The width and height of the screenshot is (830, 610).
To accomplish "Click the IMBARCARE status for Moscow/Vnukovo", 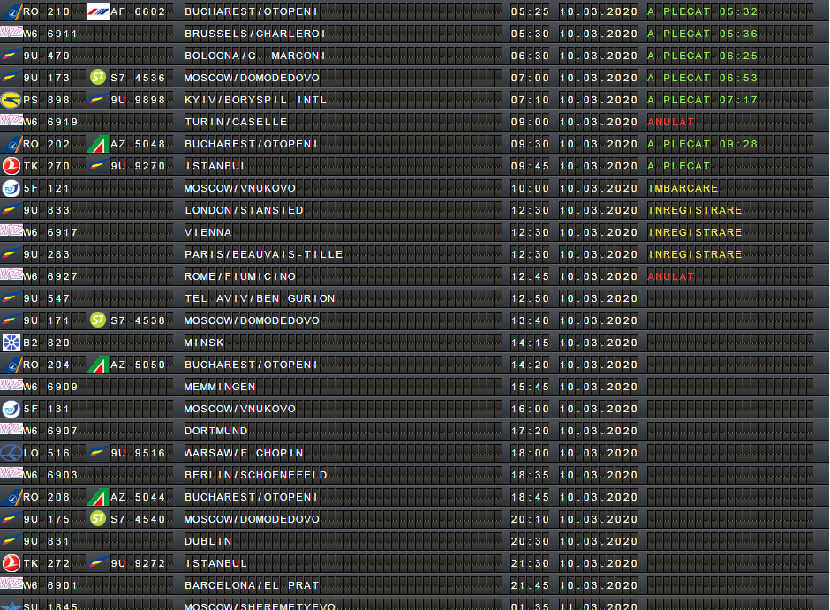I will pos(683,188).
